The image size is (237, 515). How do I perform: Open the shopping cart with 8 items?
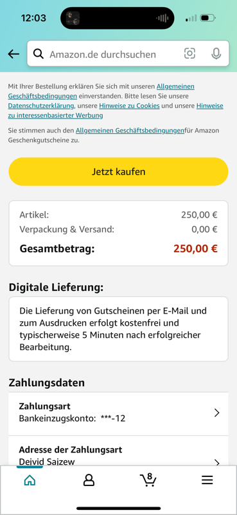click(x=148, y=480)
